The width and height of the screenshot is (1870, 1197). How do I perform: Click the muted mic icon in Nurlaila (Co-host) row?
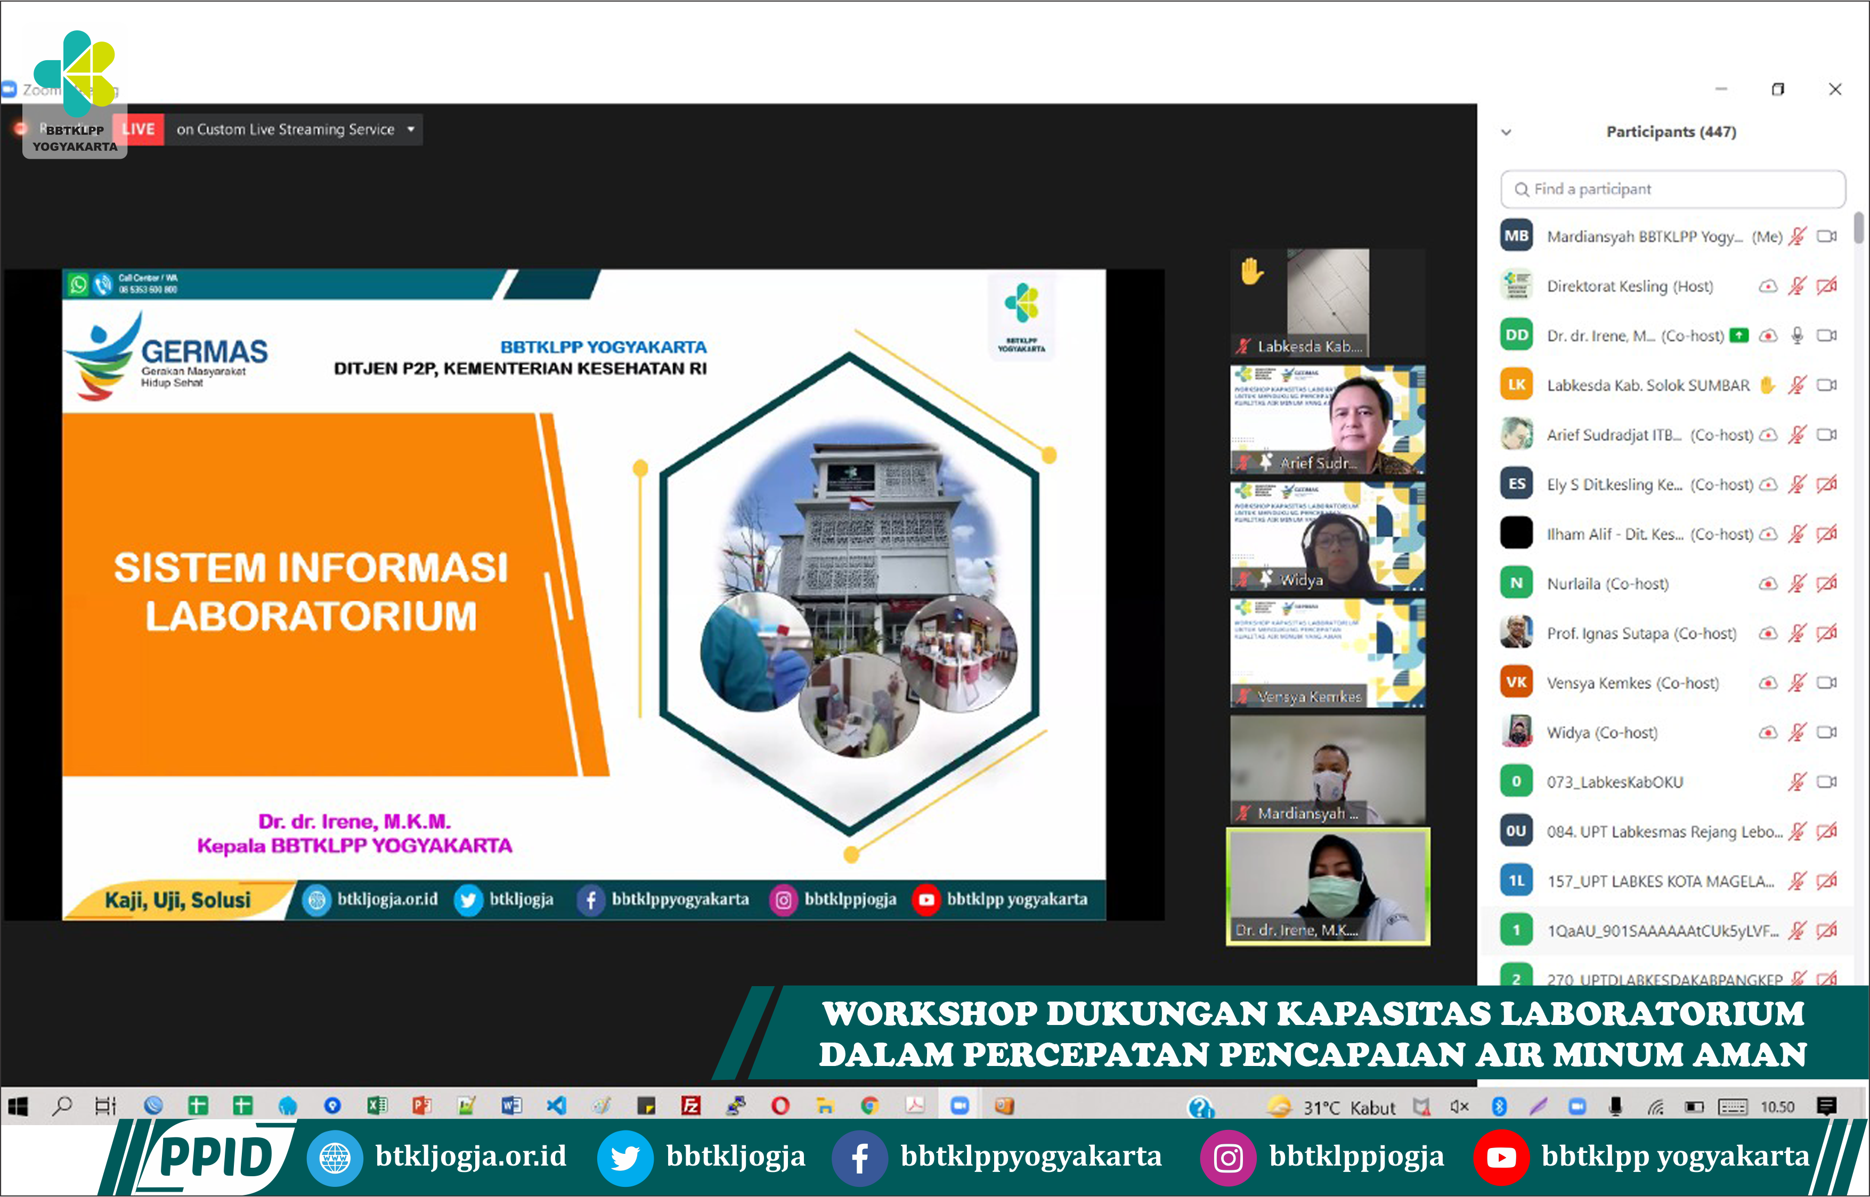tap(1797, 584)
